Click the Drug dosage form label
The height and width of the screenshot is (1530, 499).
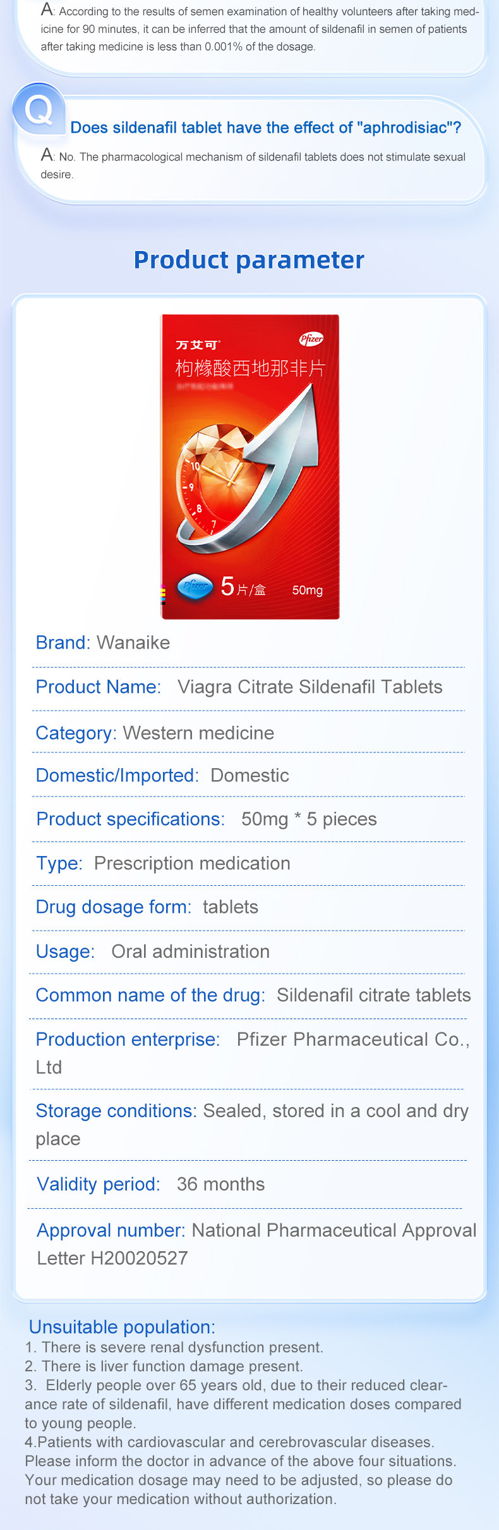point(113,907)
